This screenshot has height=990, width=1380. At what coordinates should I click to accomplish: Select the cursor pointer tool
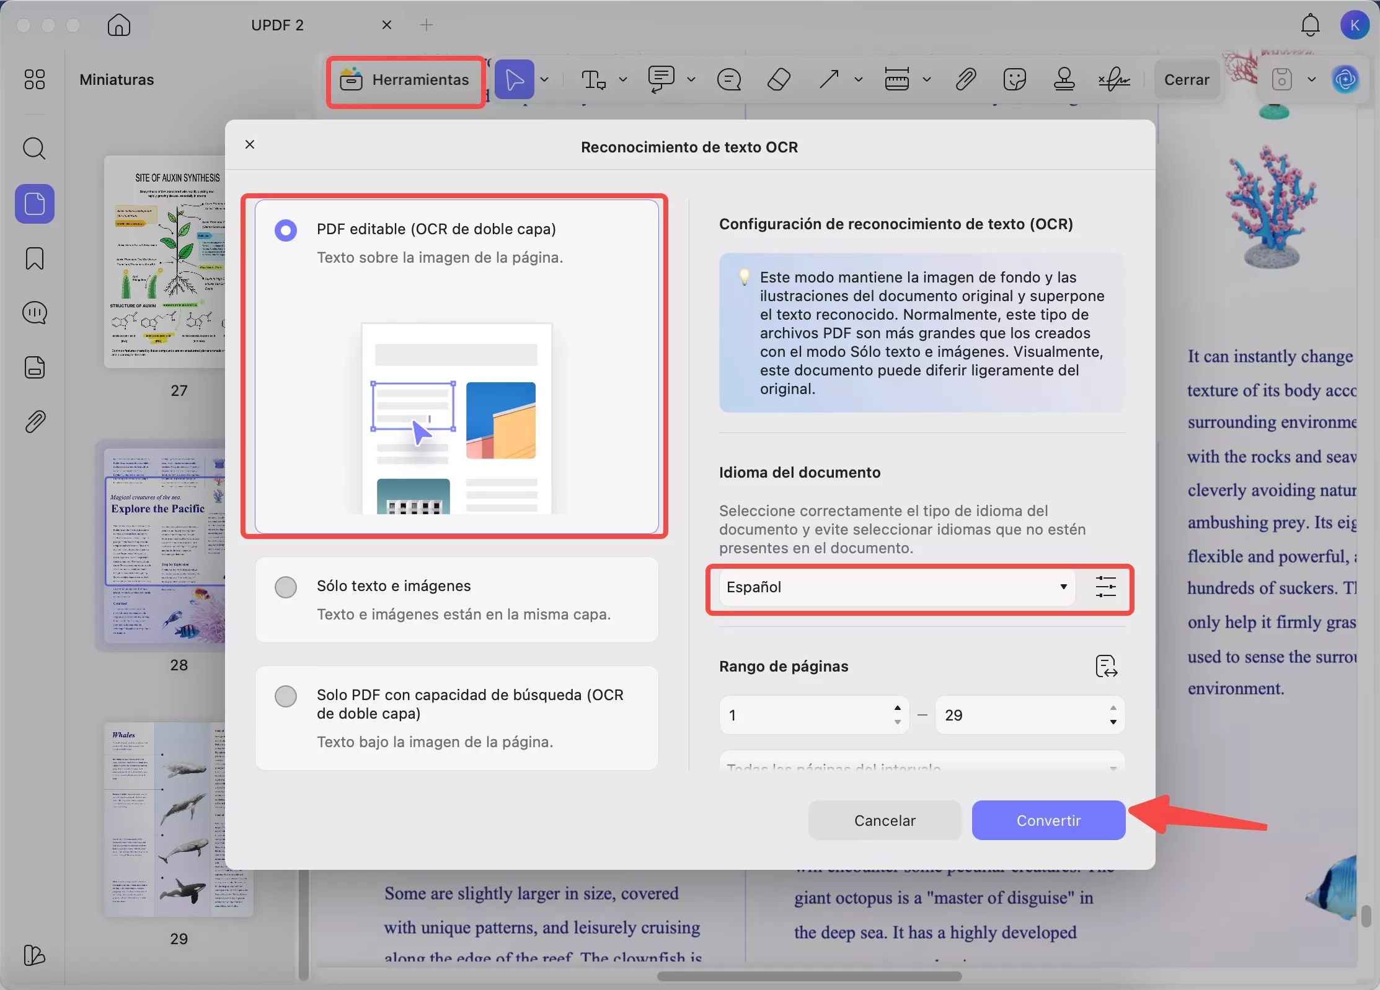514,79
